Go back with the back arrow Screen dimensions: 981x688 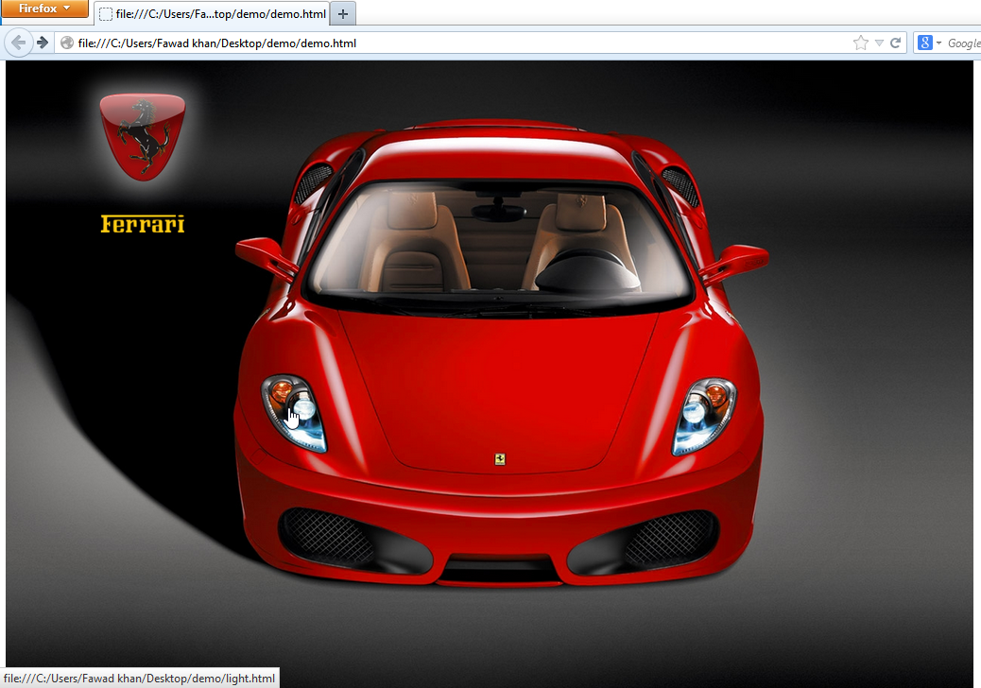[18, 43]
